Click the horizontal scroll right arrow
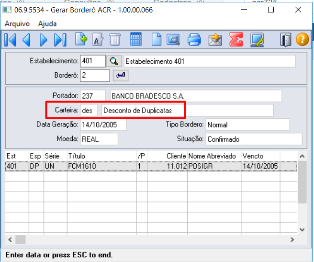Image resolution: width=314 pixels, height=262 pixels. pyautogui.click(x=292, y=239)
